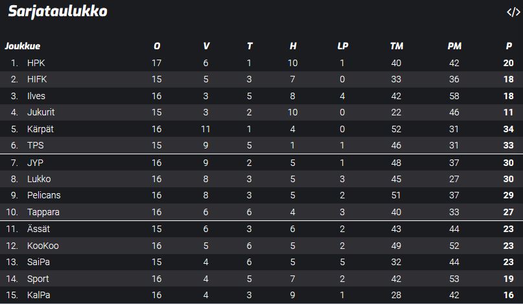This screenshot has width=523, height=304.
Task: Click the Sarjataulukko heading
Action: [58, 12]
